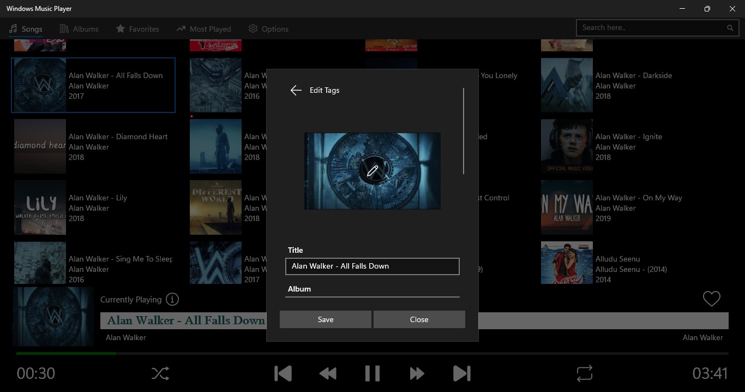Click the Different World album cover

(215, 207)
